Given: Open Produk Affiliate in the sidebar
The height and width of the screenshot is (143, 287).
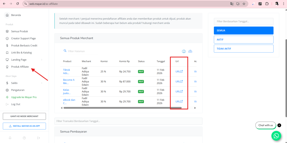Looking at the screenshot, I should [x=20, y=67].
